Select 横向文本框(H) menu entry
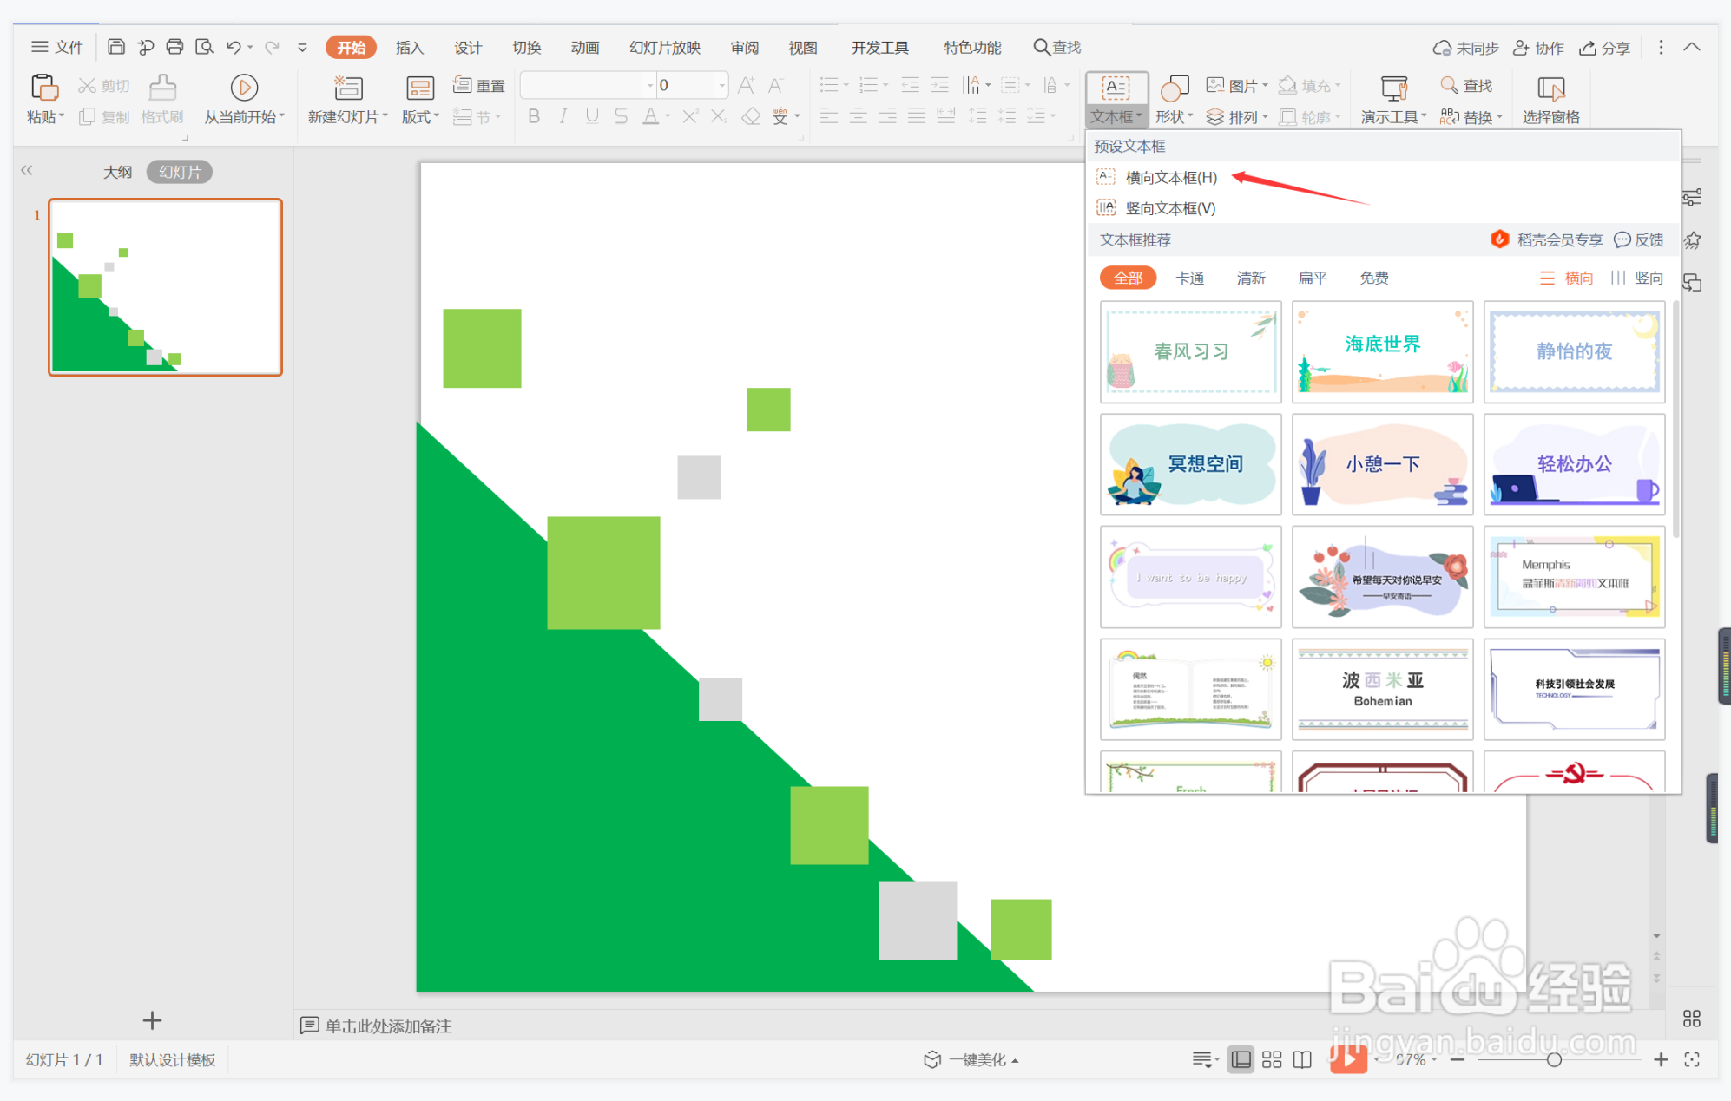1731x1101 pixels. pos(1170,177)
